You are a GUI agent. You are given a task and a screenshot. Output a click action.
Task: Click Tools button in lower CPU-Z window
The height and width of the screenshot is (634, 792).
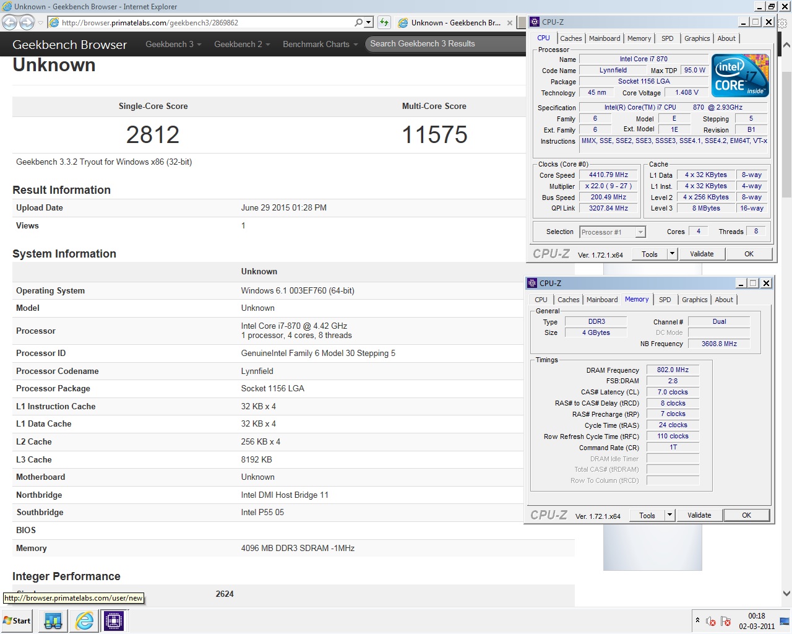pyautogui.click(x=647, y=515)
